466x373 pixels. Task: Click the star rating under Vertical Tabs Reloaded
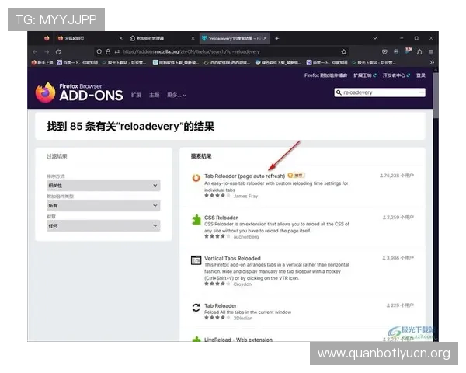[x=217, y=284]
